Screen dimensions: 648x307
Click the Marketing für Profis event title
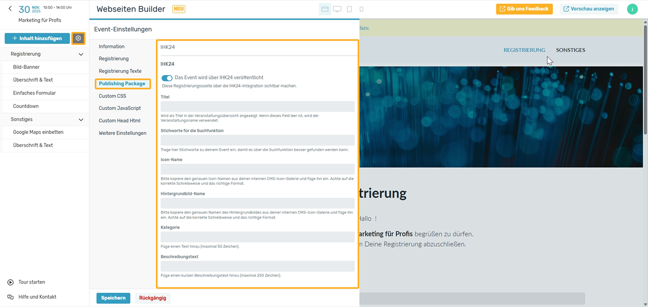pos(40,20)
